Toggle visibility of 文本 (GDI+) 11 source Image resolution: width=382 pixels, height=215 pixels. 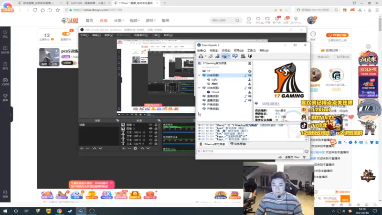point(150,136)
